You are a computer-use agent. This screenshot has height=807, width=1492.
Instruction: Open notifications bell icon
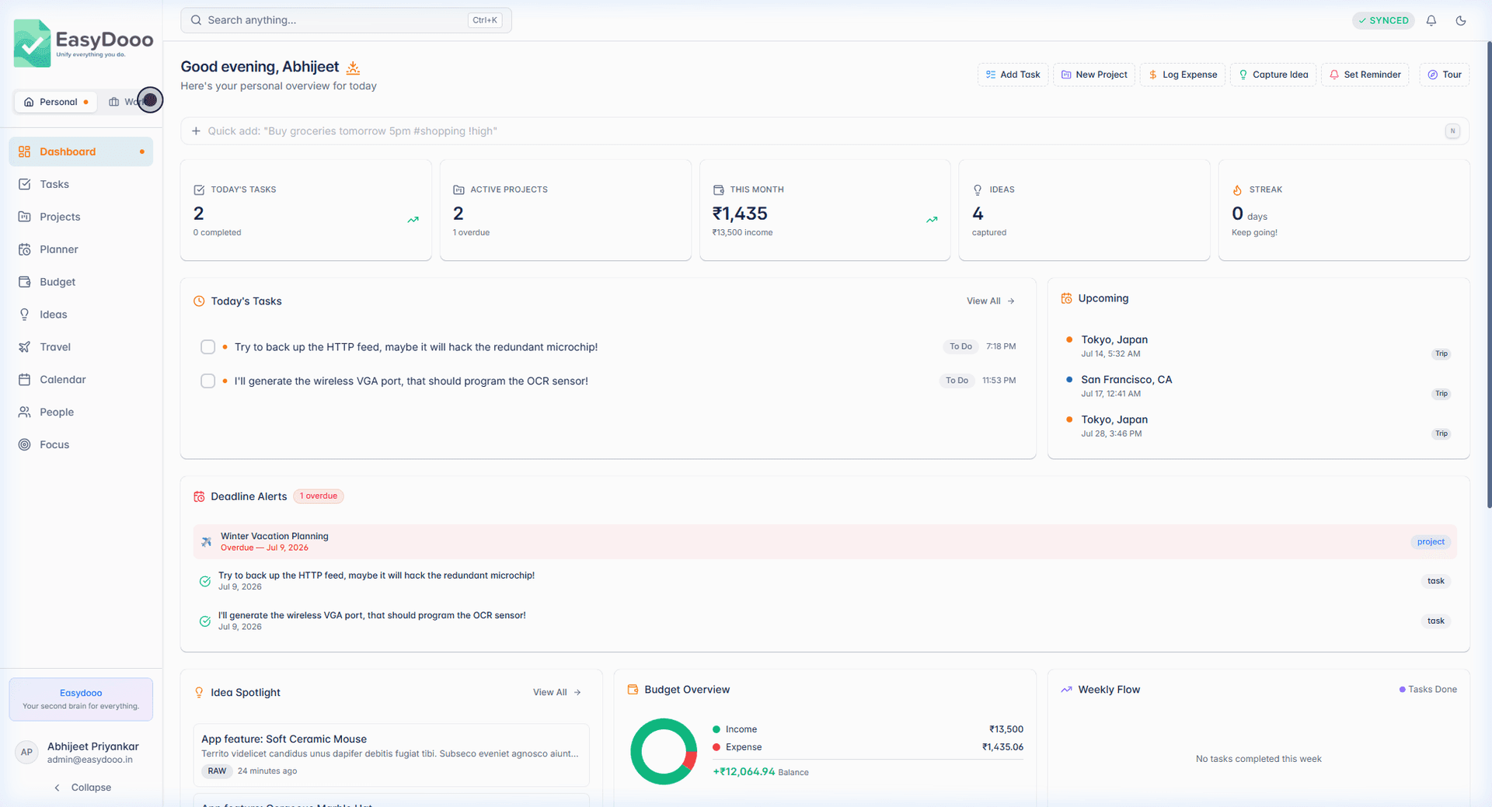pyautogui.click(x=1431, y=21)
